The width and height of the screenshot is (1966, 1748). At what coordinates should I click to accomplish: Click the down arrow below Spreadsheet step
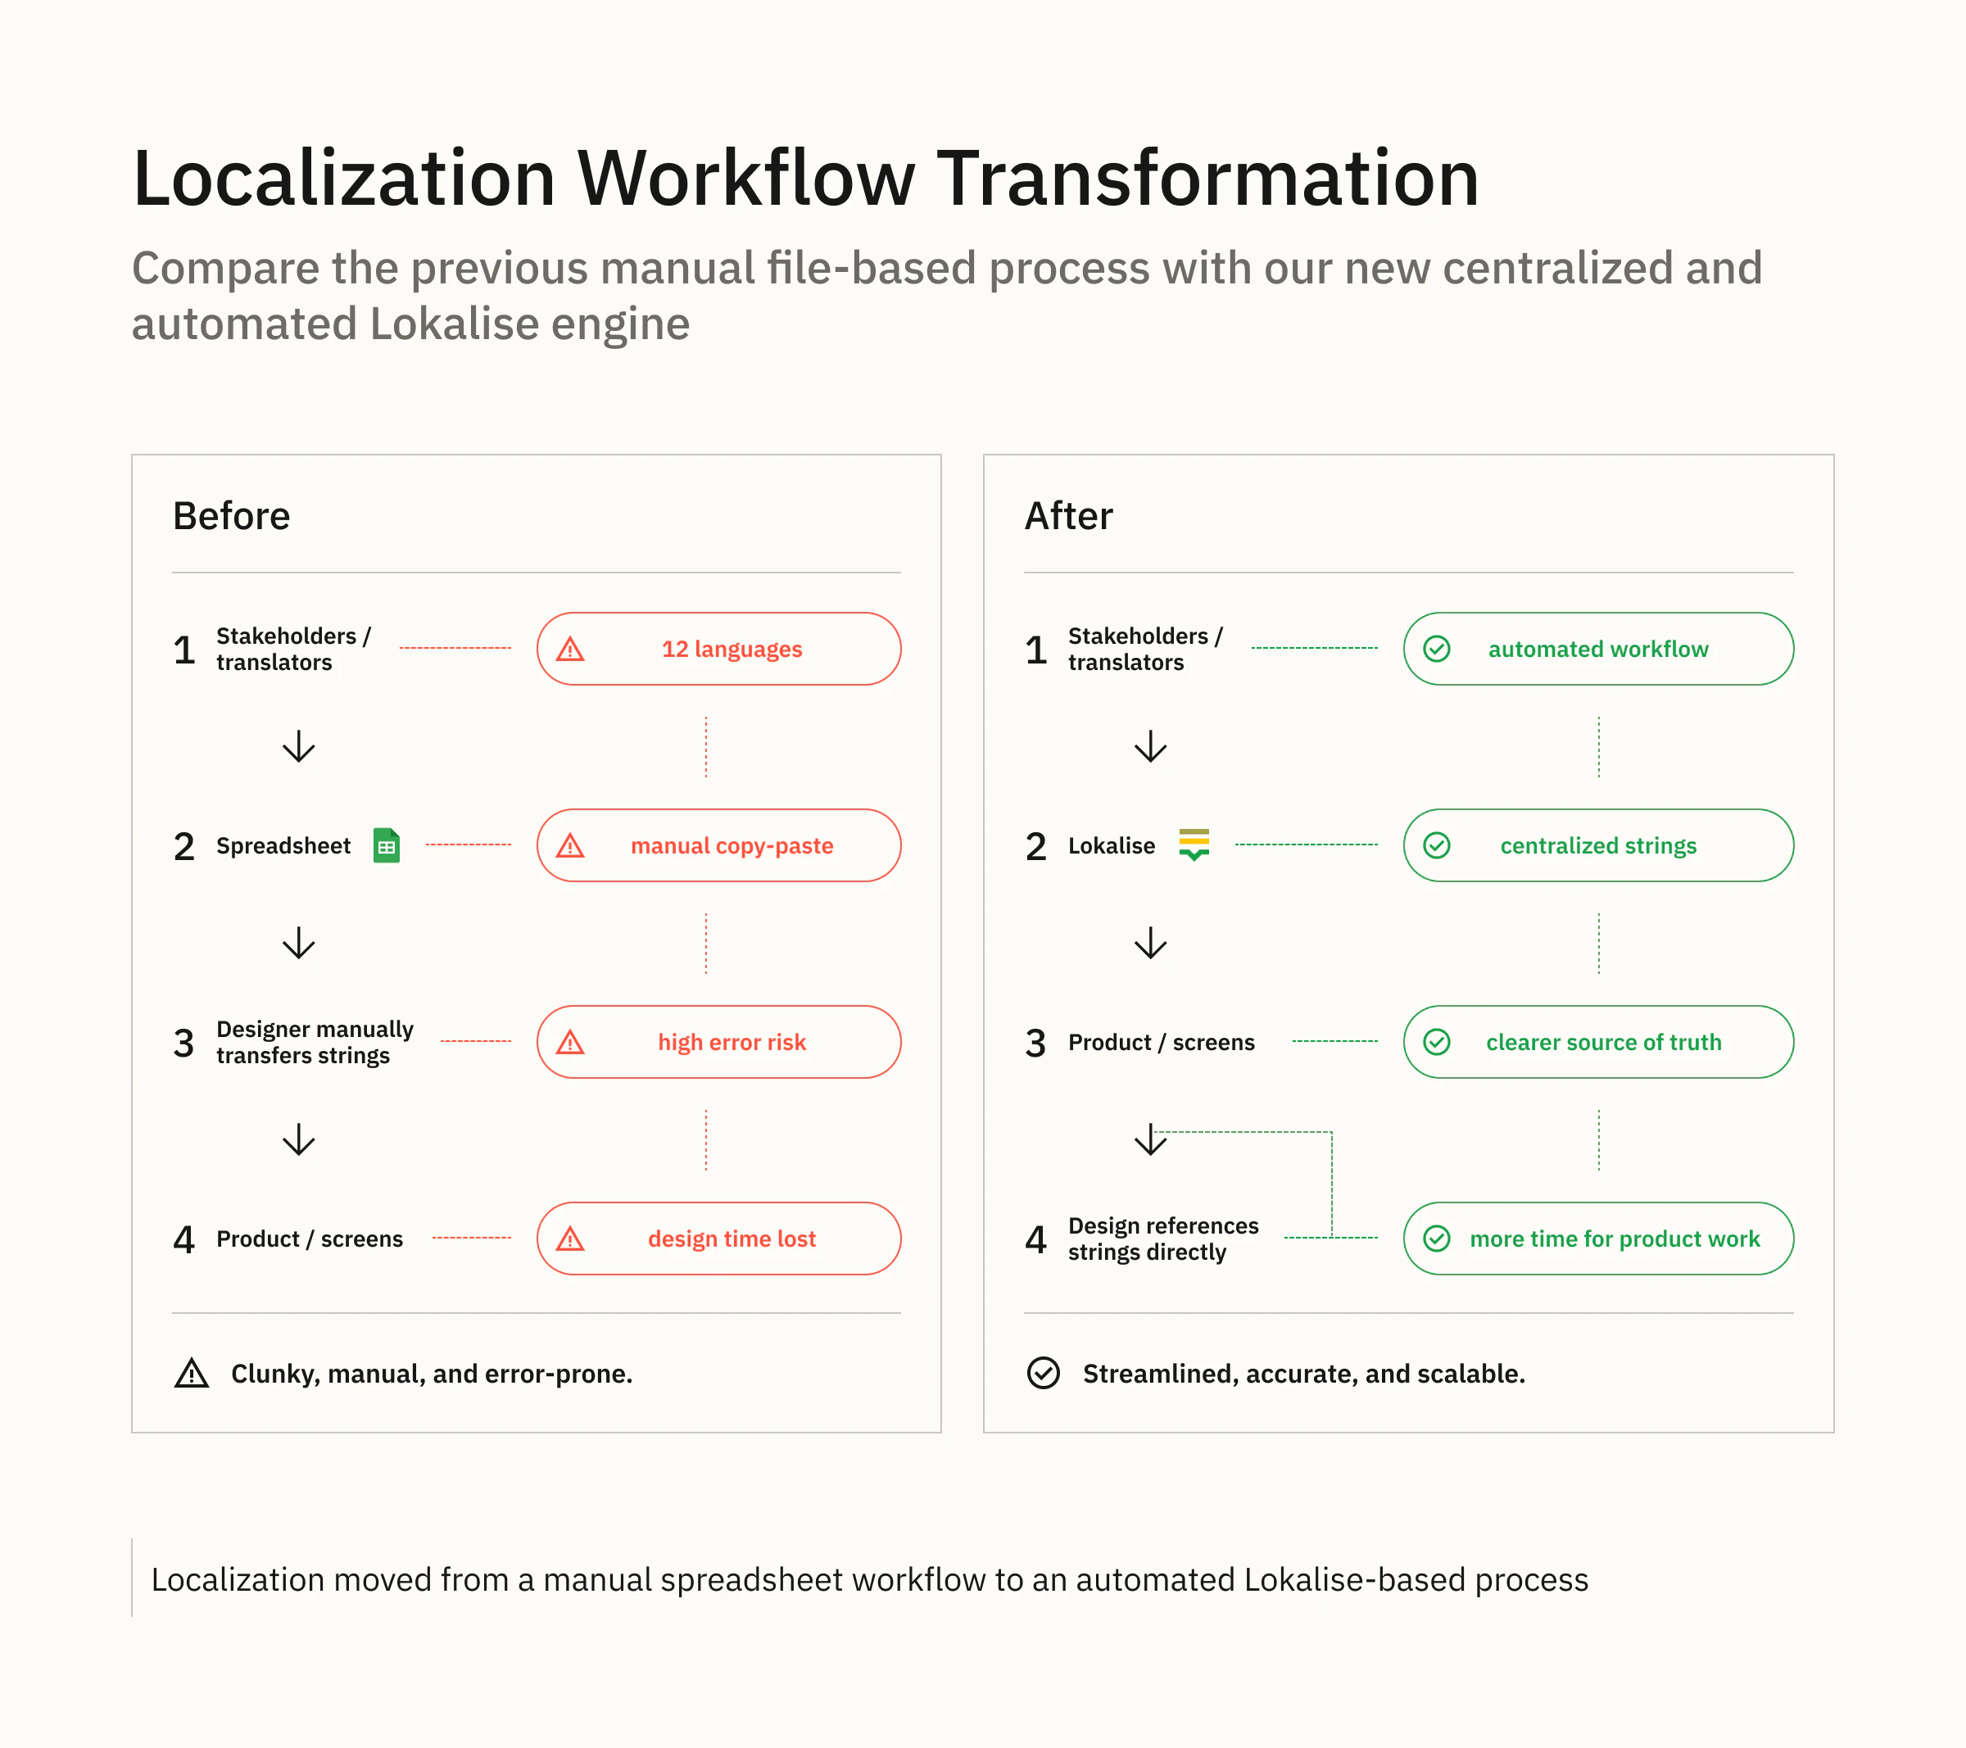click(299, 943)
